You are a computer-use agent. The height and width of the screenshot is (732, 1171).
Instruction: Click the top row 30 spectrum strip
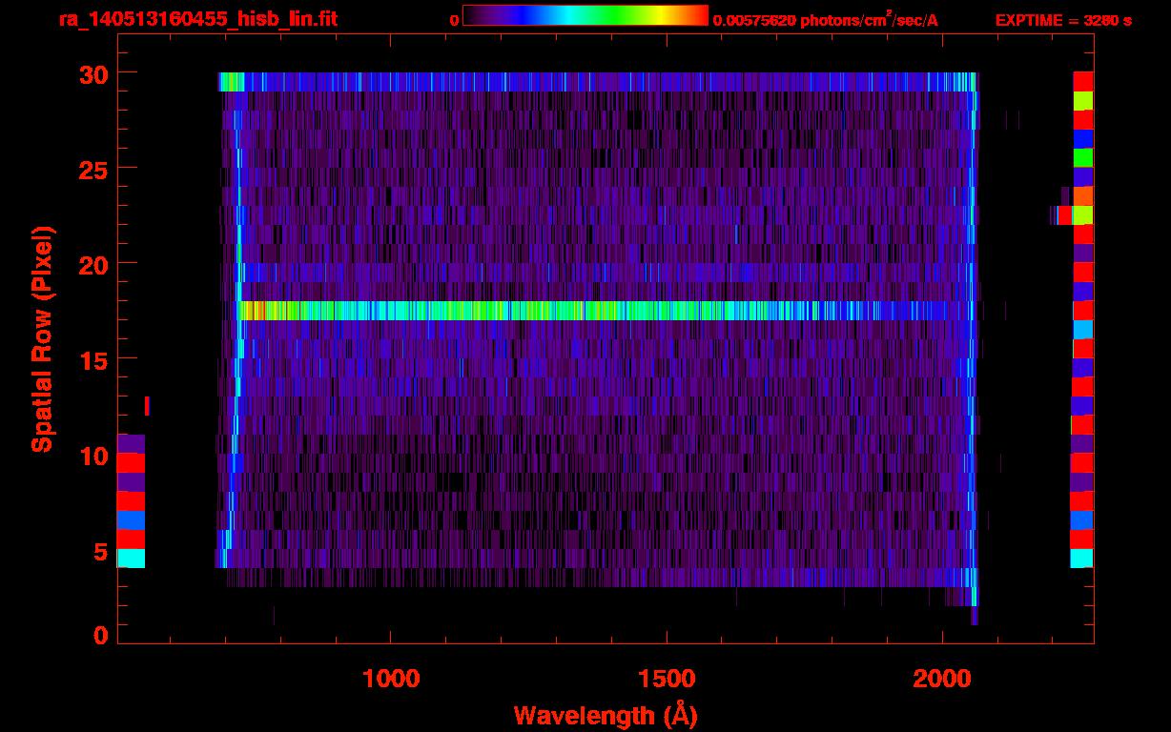[x=598, y=82]
